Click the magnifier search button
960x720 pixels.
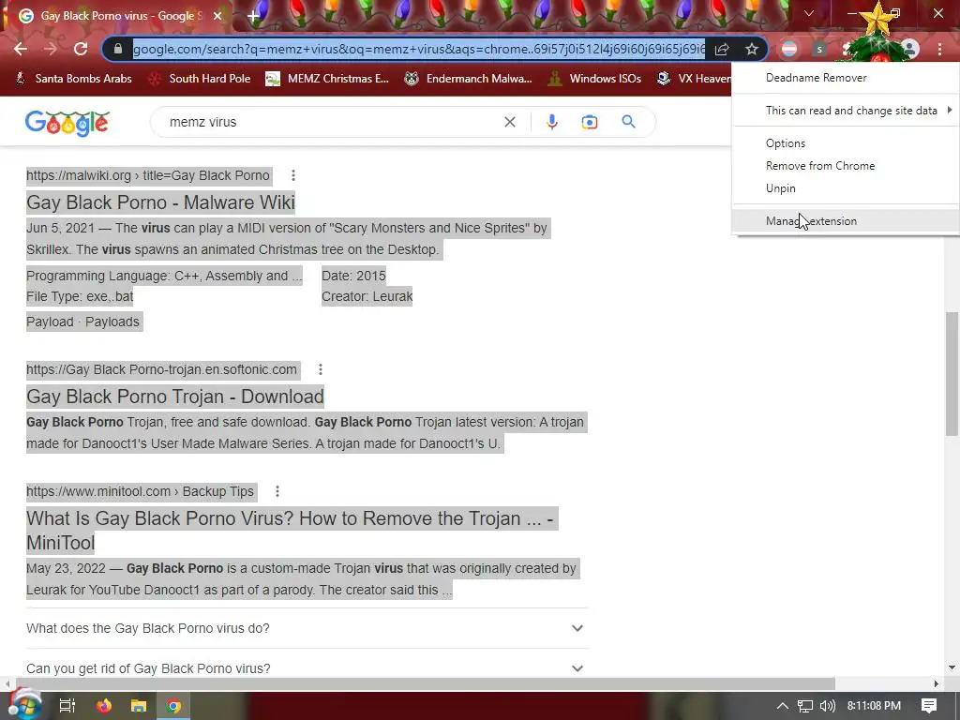tap(628, 122)
